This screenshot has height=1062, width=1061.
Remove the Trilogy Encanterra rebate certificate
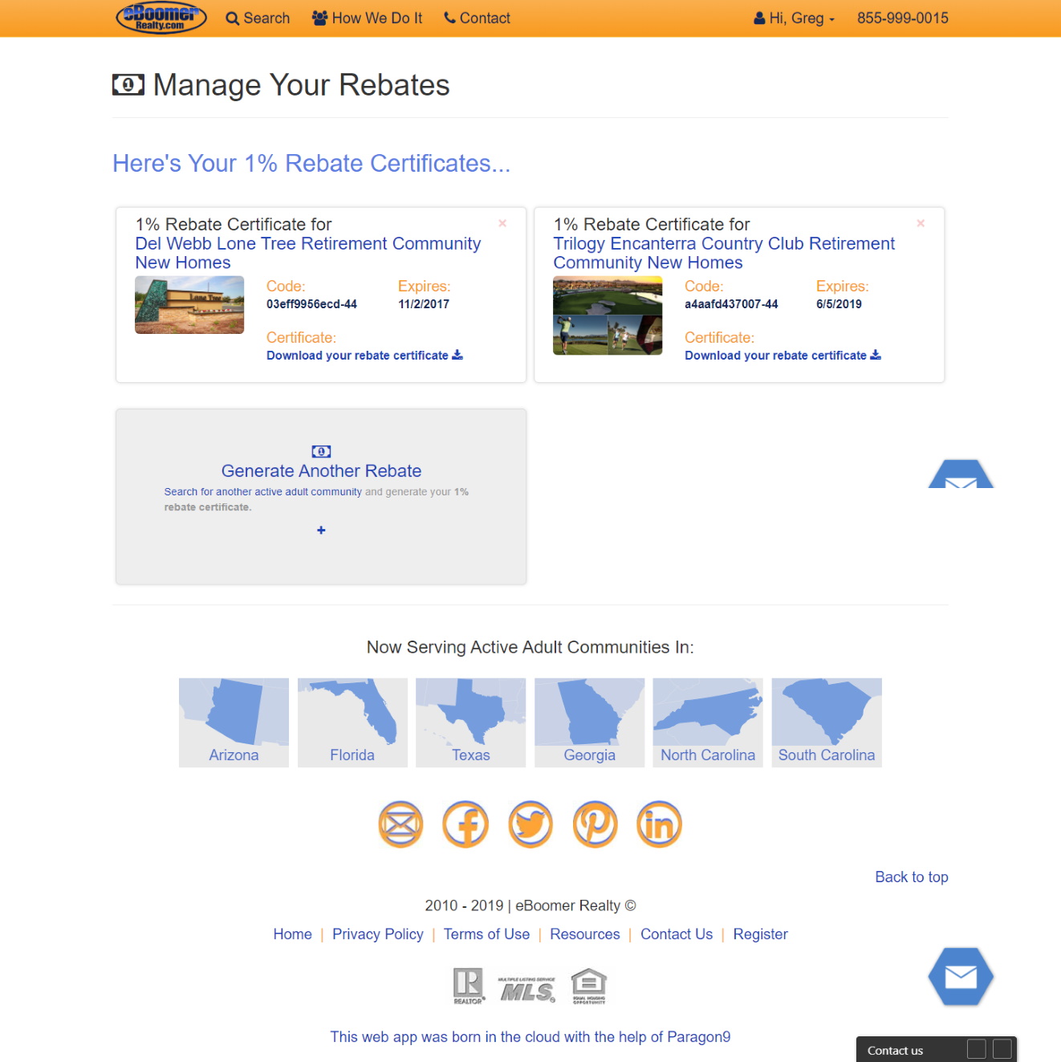point(921,223)
